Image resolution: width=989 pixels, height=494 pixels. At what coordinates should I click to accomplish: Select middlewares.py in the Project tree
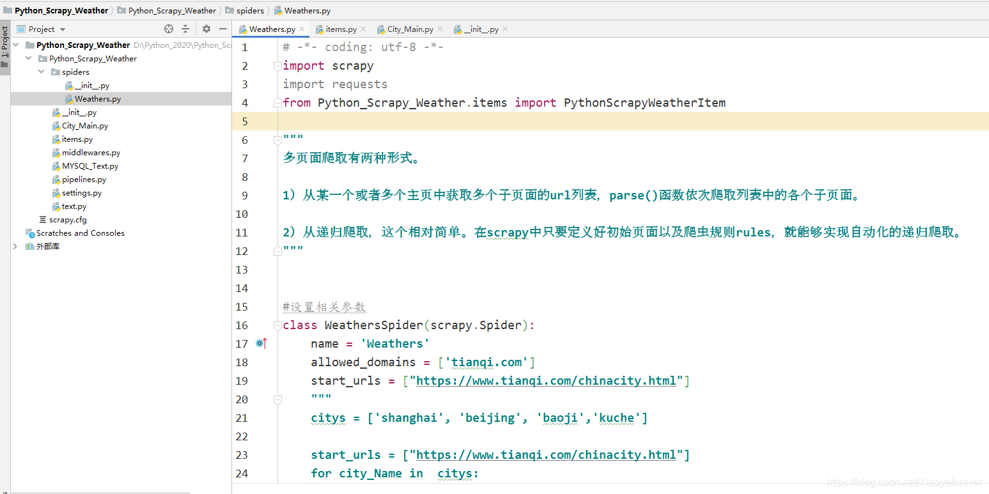pos(86,153)
